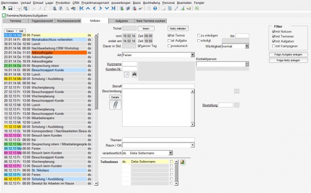The image size is (311, 193).
Task: Click the floppy disk save icon
Action: coord(10,8)
